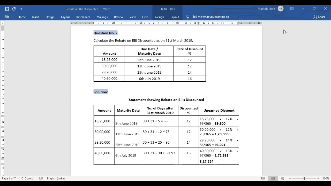Open the first Design tab
This screenshot has width=331, height=186.
coord(50,17)
